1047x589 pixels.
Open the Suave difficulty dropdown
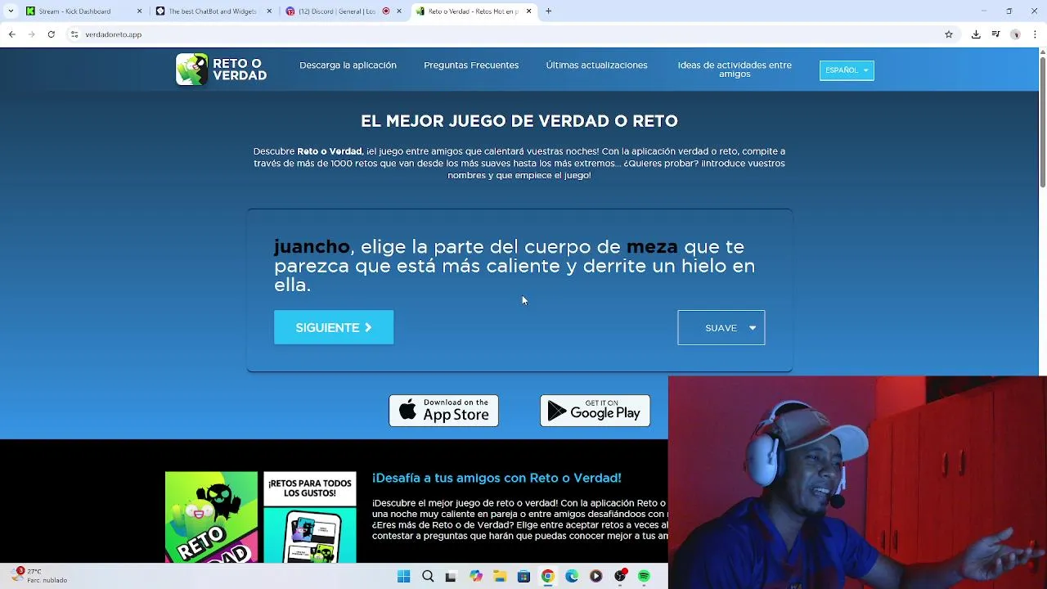tap(721, 327)
